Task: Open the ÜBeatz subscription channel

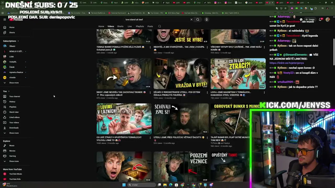Action: point(12,46)
